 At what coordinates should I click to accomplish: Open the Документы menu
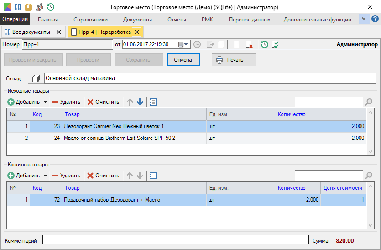(137, 20)
